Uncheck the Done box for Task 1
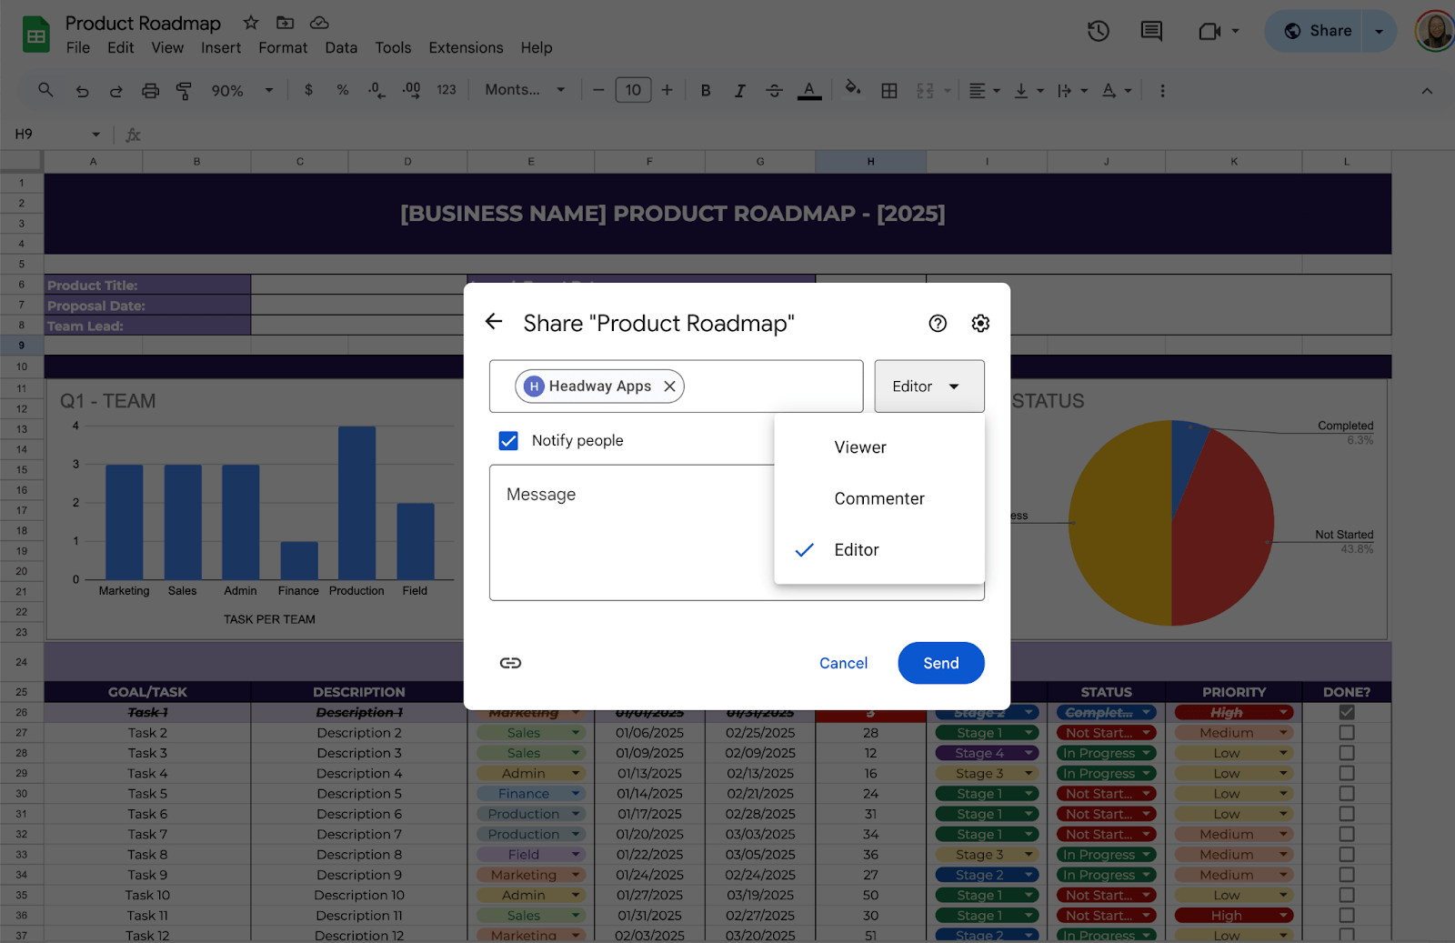 pyautogui.click(x=1346, y=713)
